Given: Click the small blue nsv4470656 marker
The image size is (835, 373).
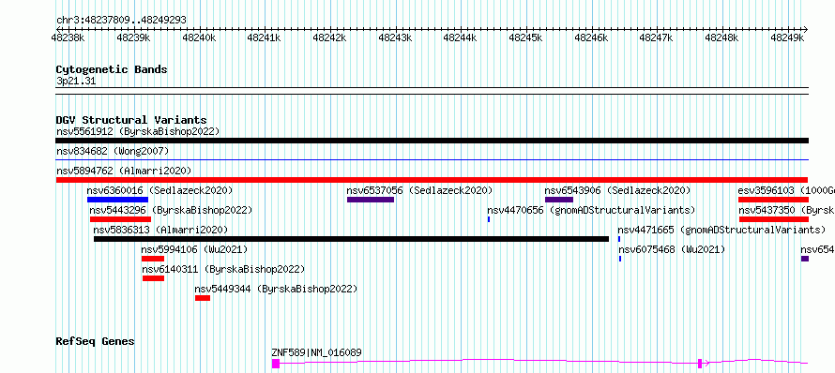Looking at the screenshot, I should click(x=489, y=219).
